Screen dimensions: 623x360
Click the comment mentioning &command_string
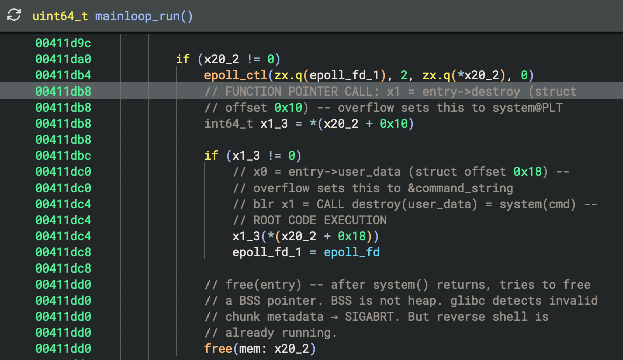[x=373, y=188]
